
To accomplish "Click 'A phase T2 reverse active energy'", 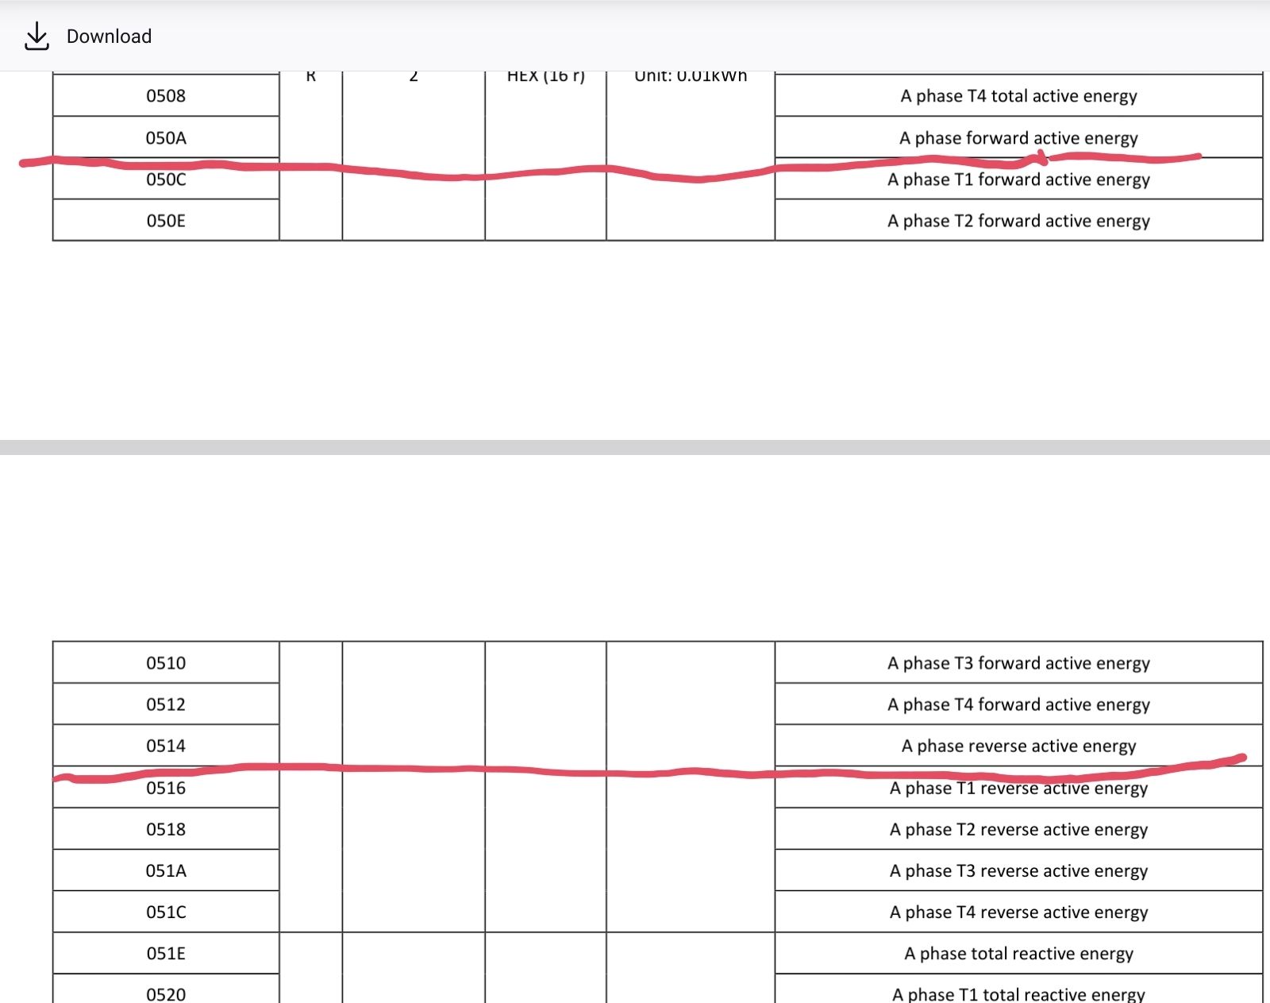I will click(1018, 828).
